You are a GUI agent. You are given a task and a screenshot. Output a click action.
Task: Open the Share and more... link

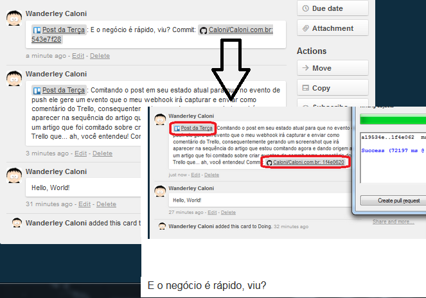click(x=393, y=222)
